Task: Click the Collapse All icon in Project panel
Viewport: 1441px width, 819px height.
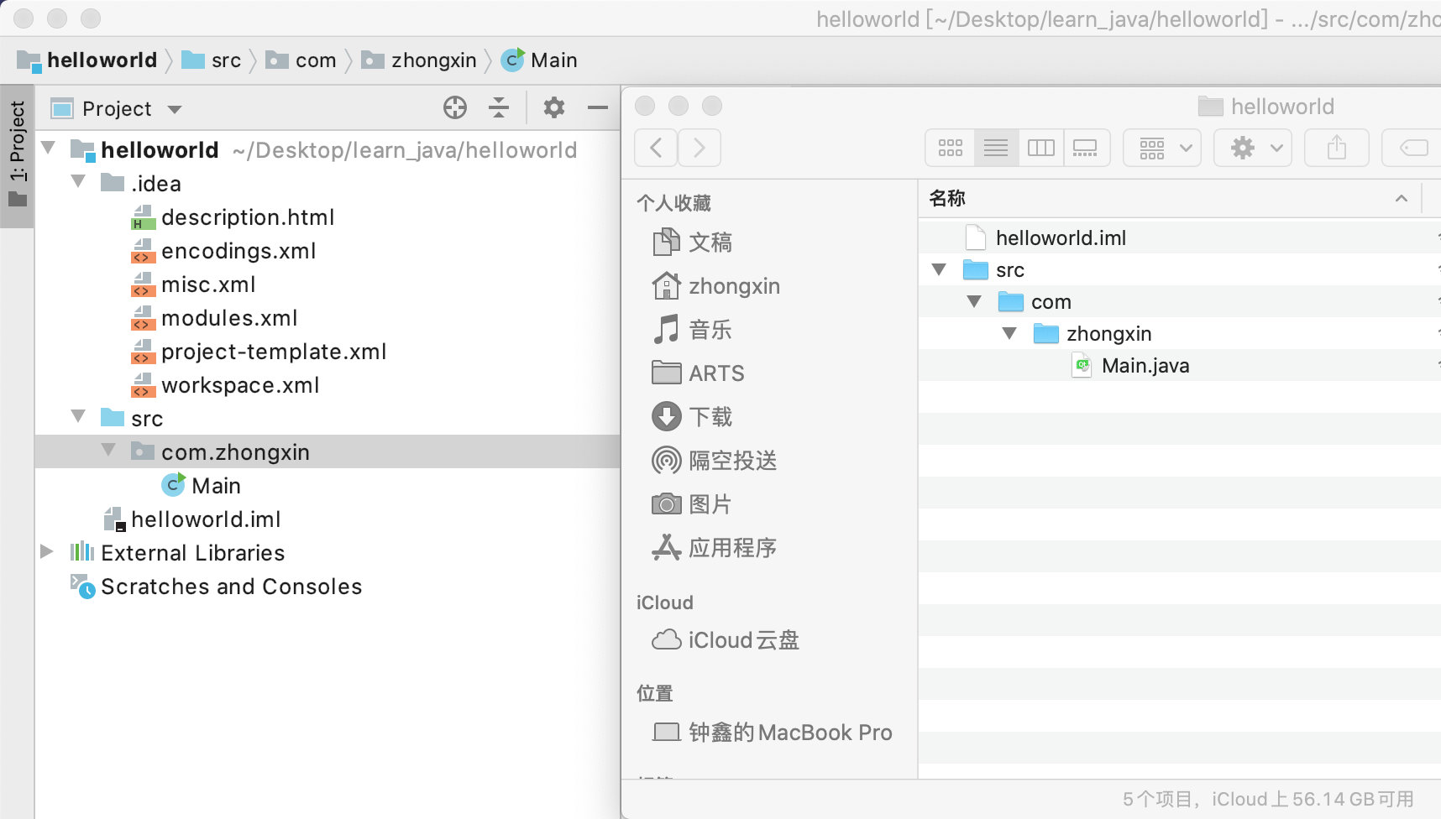Action: [499, 107]
